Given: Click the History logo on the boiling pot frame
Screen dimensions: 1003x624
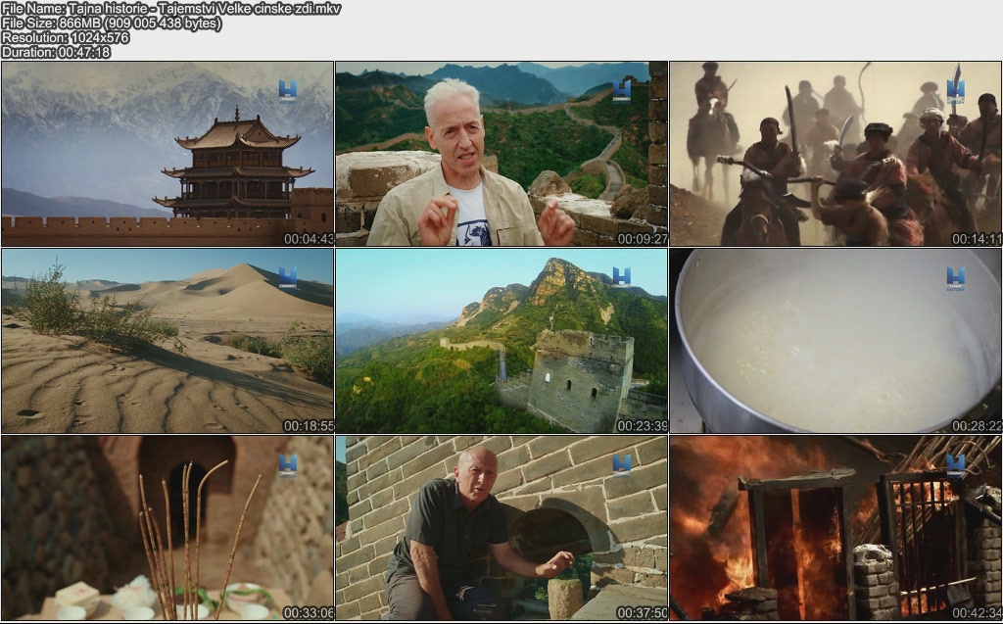Looking at the screenshot, I should (x=955, y=278).
